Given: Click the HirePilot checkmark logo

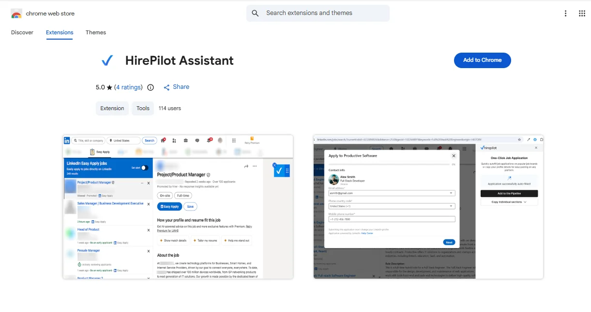Looking at the screenshot, I should [107, 60].
